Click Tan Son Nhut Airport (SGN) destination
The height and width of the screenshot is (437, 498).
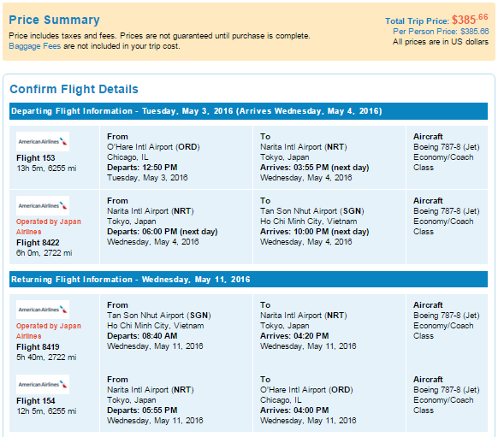point(311,211)
